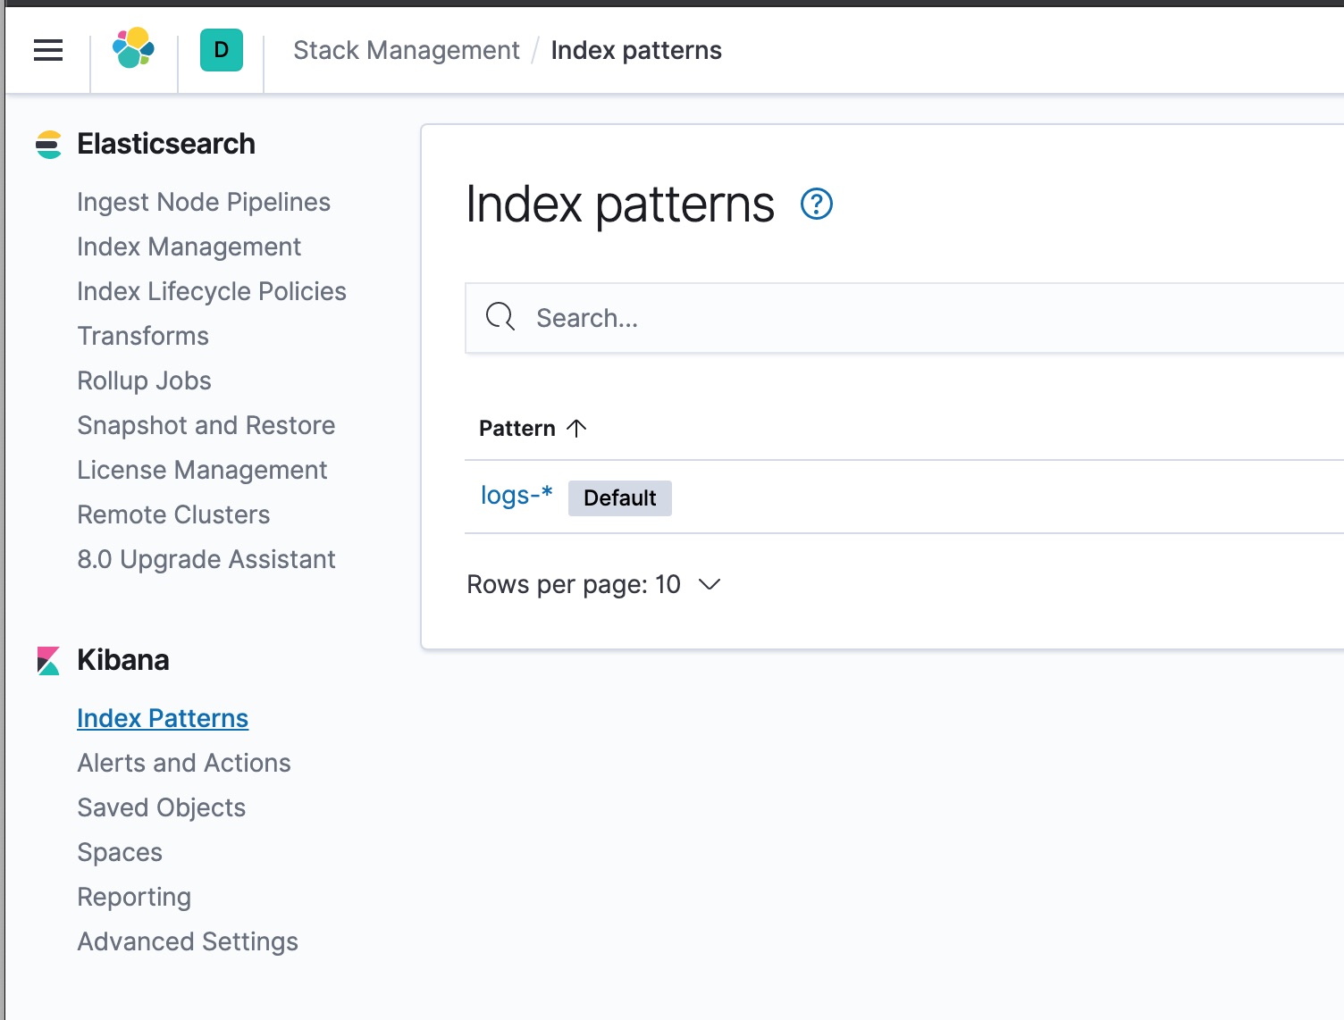Go to Stack Management breadcrumb
The image size is (1344, 1020).
[x=406, y=51]
